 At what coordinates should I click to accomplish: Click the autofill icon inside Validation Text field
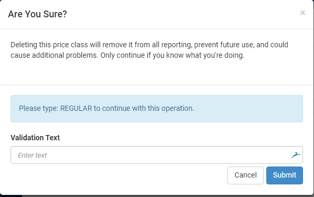point(296,155)
